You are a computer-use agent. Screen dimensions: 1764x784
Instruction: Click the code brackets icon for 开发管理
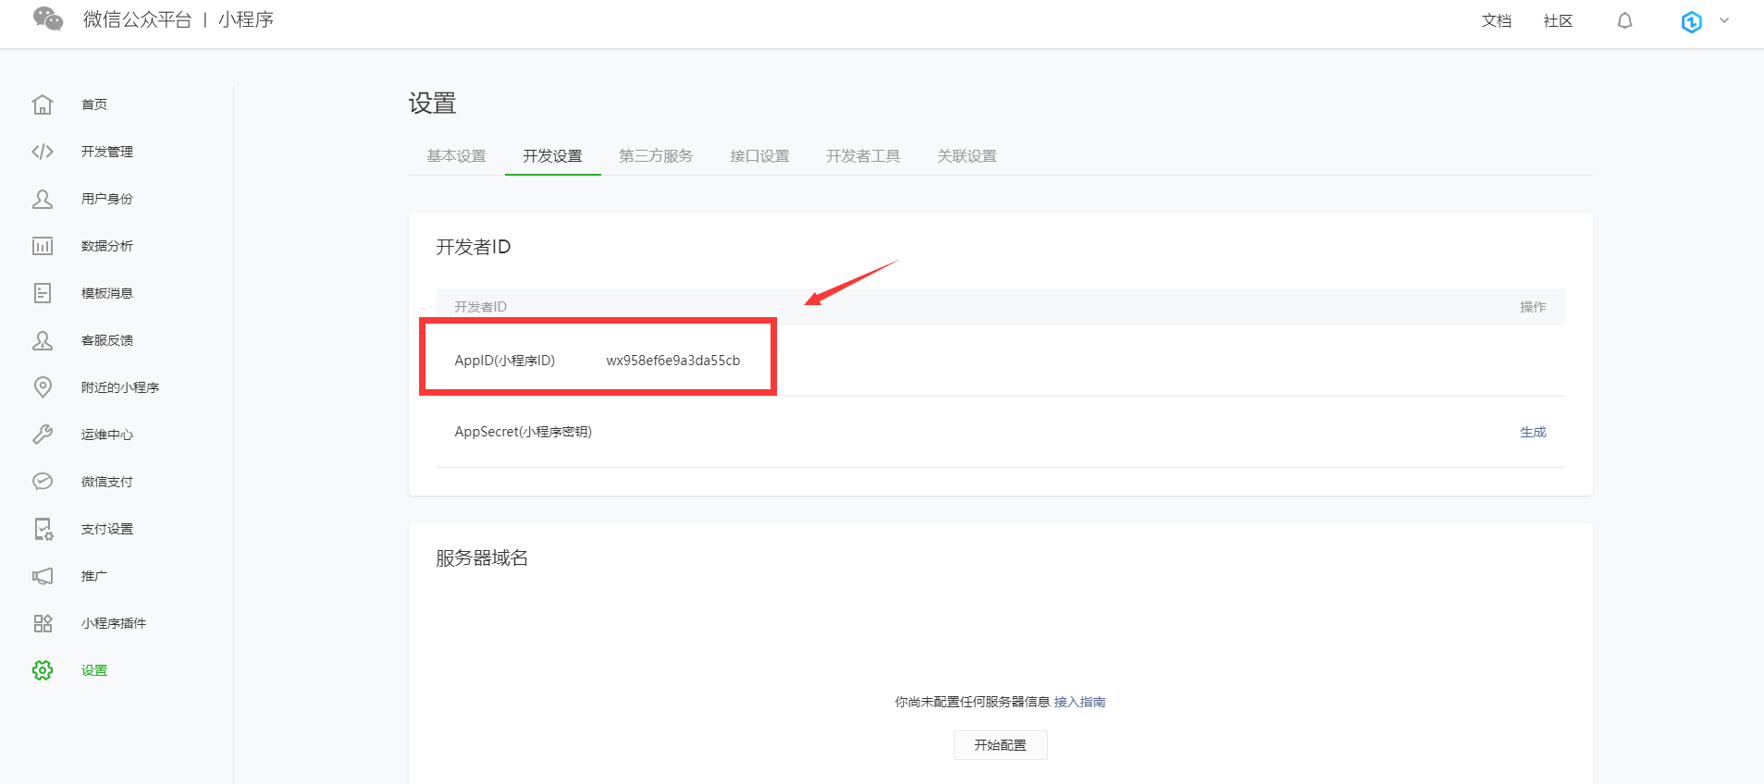[x=43, y=152]
